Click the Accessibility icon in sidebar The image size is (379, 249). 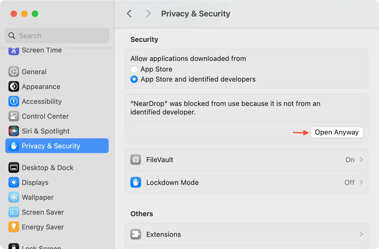[14, 101]
